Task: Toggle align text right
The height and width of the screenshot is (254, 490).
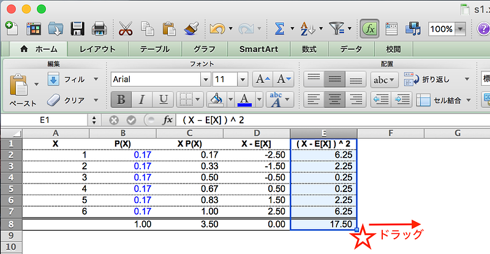Action: [355, 100]
